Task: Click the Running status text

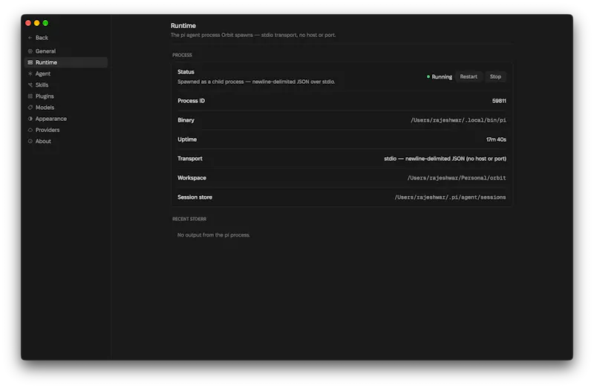Action: 442,77
